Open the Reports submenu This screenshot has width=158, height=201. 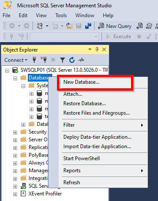click(x=103, y=171)
